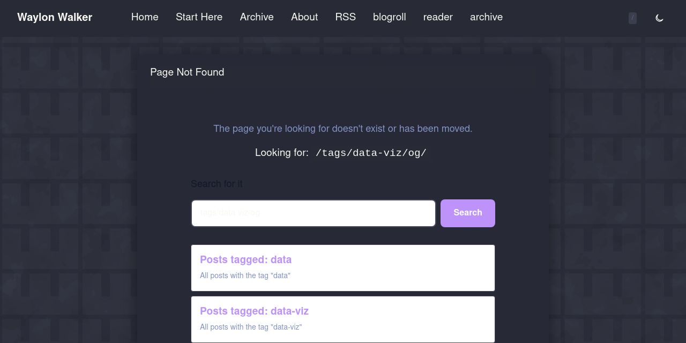Open the Archive nav item
686x343 pixels.
pyautogui.click(x=257, y=17)
